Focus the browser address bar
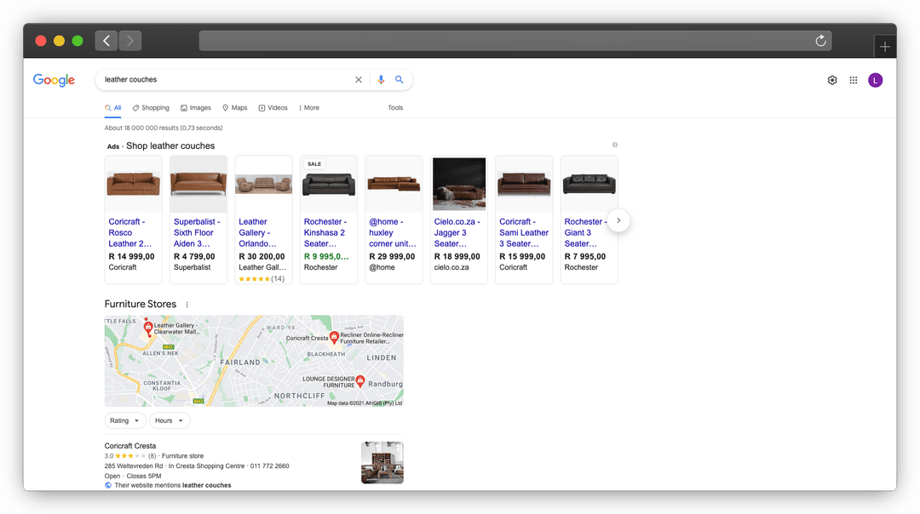Screen dimensions: 920x514 515,41
